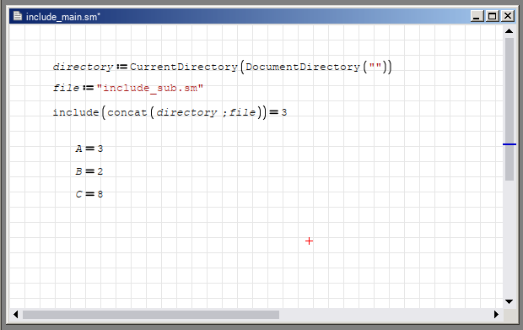Select the C = 8 expression
The width and height of the screenshot is (523, 330).
click(89, 194)
